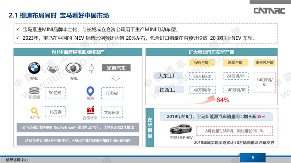Viewport: 291px width, 163px height.
Task: Click the 2019年底实现全球累计50万辆 text
Action: tap(234, 142)
